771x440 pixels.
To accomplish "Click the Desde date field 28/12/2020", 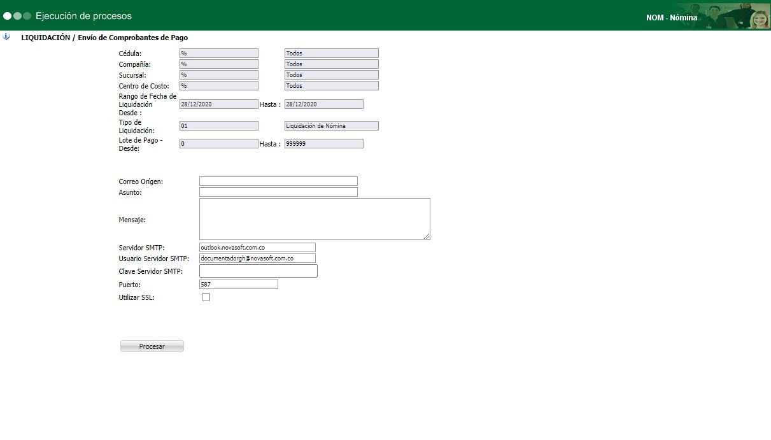I will (219, 104).
